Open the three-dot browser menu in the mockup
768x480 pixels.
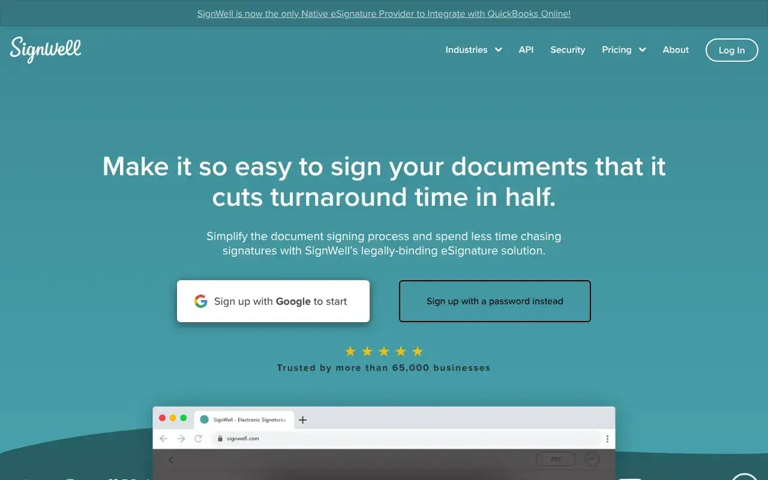click(x=608, y=439)
